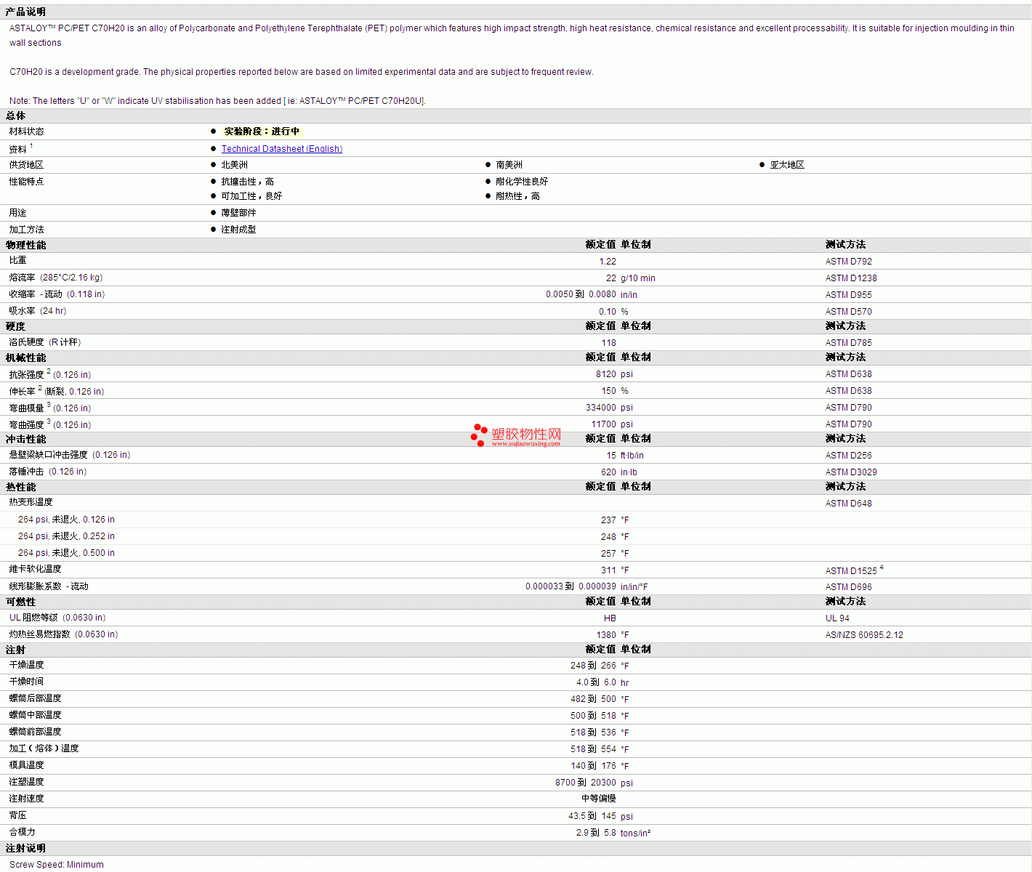Click the clamp tonnage unit 'tons/in²'

coord(636,833)
